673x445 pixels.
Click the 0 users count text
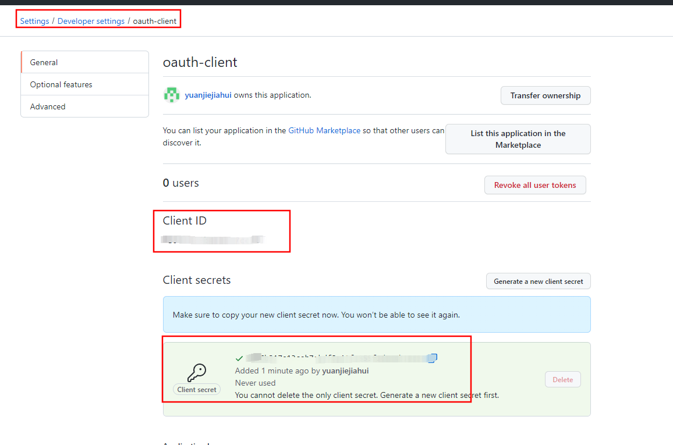[180, 183]
